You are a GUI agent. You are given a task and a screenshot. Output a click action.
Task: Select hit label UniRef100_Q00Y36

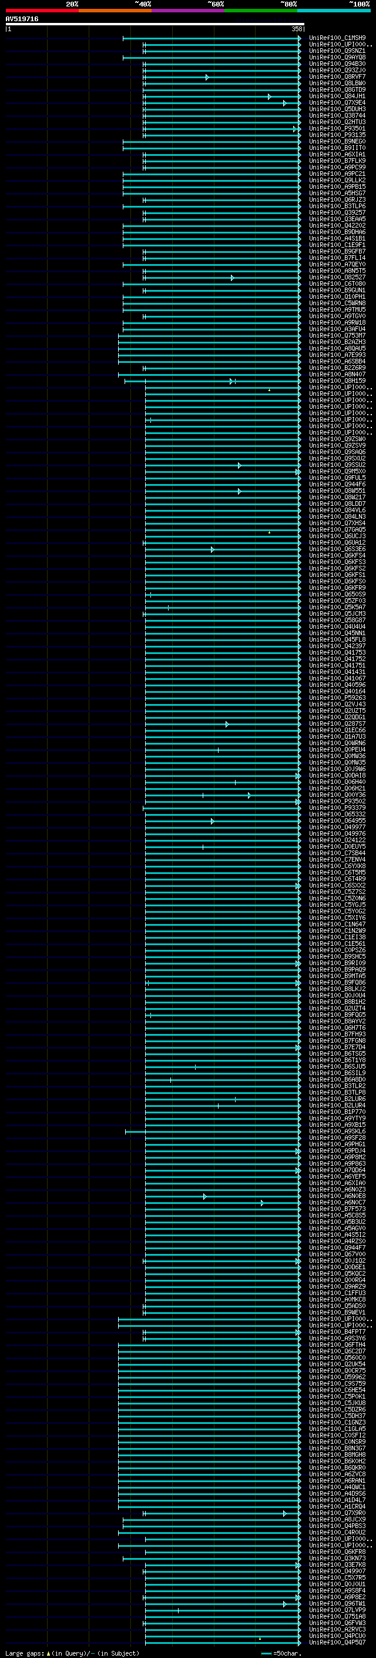337,794
